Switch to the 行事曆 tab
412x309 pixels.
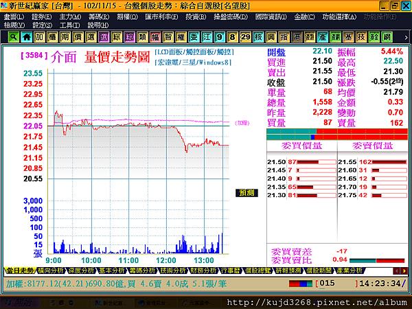click(x=231, y=271)
